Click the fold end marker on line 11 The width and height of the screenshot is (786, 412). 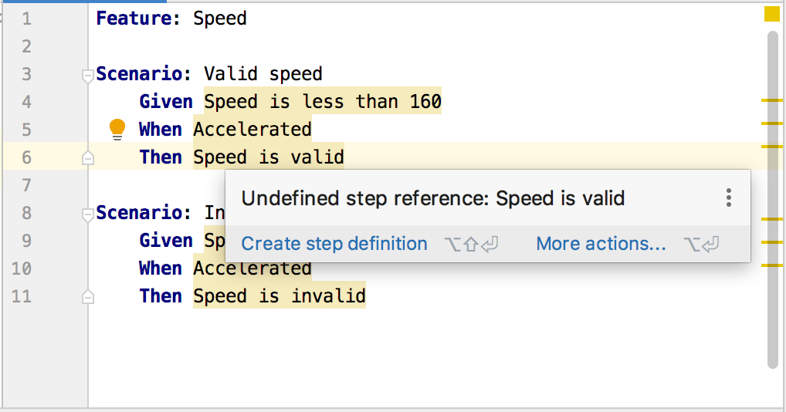(x=88, y=296)
